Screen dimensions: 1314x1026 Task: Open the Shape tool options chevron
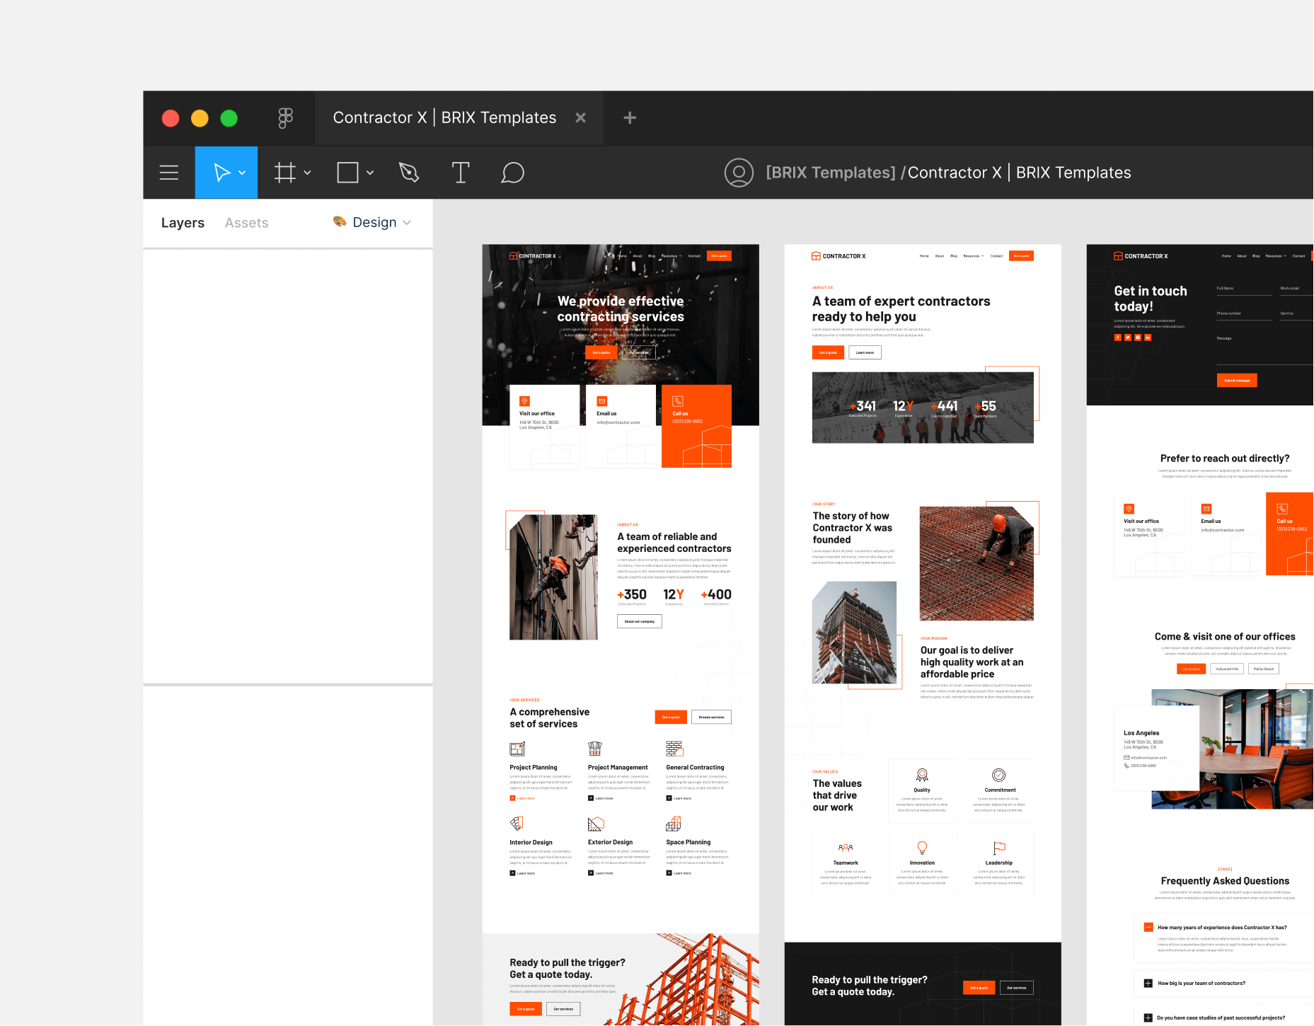tap(370, 173)
